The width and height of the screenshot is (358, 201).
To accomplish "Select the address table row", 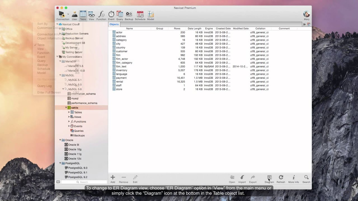I will [210, 36].
